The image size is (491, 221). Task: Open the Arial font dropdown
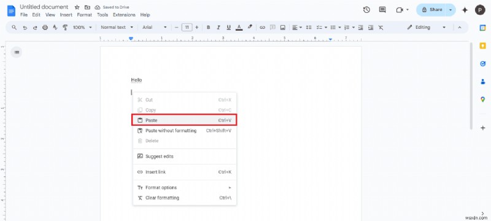pos(155,28)
